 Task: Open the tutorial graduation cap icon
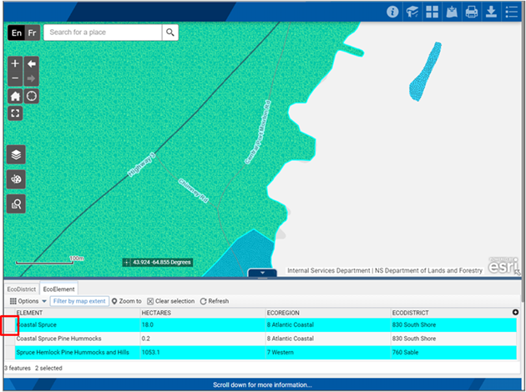pyautogui.click(x=412, y=12)
